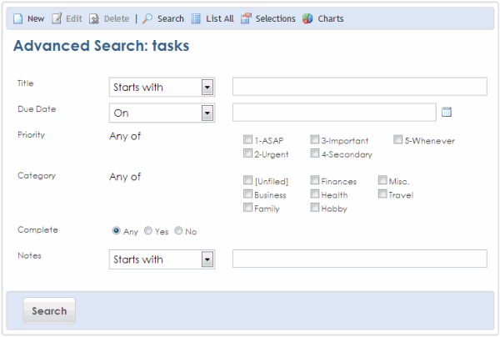Open the Selections menu item
This screenshot has height=337, width=500.
276,19
